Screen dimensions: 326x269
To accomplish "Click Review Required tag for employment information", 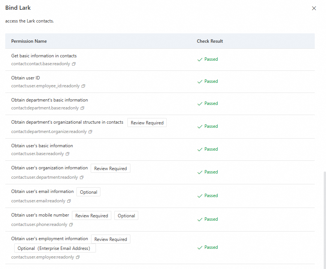I will (111, 239).
